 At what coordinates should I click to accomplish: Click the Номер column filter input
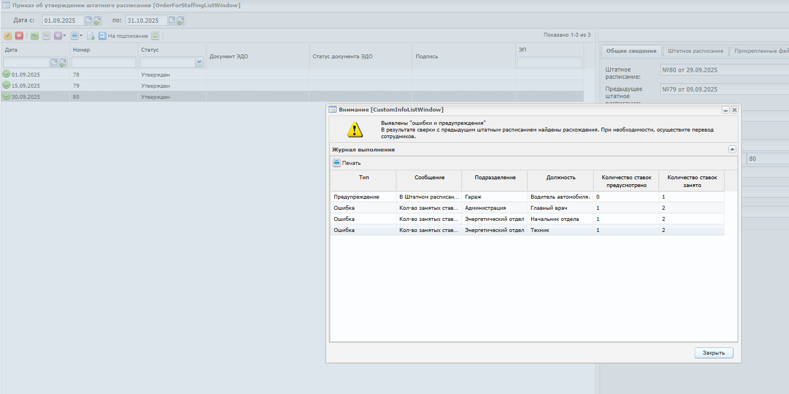[x=104, y=62]
